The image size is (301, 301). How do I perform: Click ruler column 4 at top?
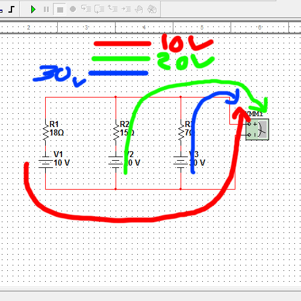144,28
